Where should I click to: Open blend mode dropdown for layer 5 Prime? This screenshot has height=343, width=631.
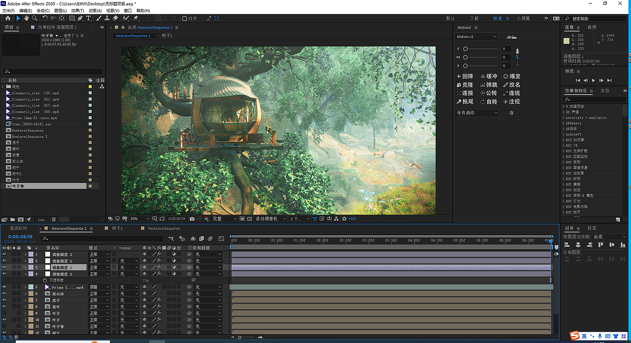click(x=99, y=287)
